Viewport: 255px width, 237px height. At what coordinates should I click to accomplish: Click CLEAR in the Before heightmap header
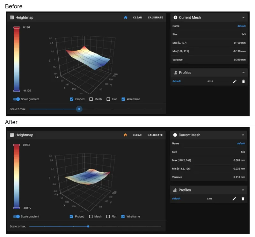pos(137,18)
